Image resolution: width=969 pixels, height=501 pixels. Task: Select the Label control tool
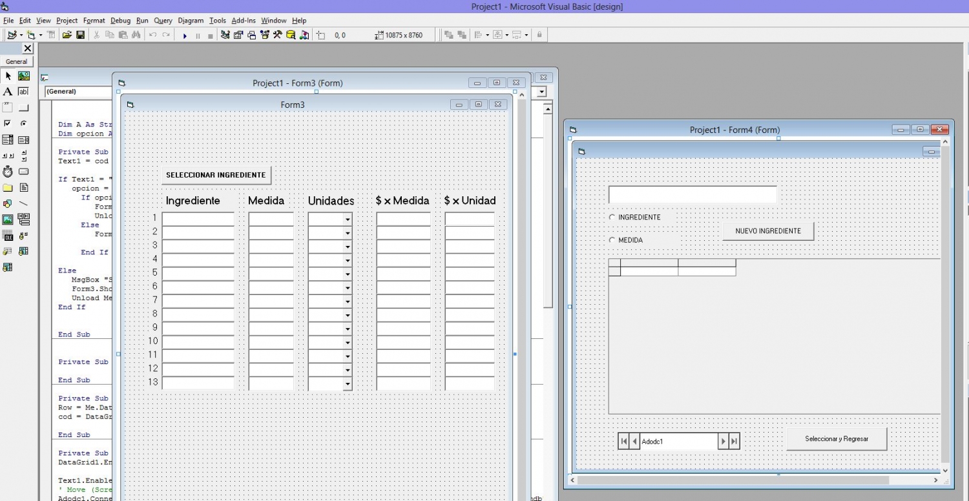pos(8,92)
